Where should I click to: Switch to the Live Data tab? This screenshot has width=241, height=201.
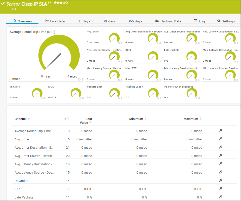coord(55,21)
